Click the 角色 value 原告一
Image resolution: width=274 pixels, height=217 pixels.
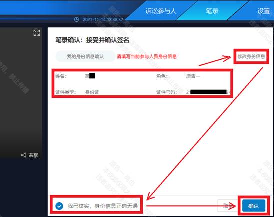tap(193, 76)
